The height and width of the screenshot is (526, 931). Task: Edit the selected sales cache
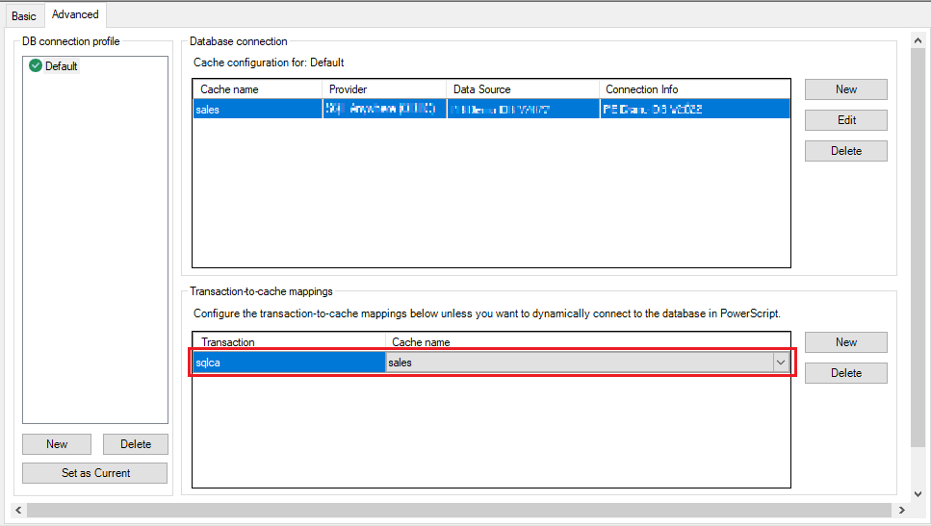[x=845, y=120]
